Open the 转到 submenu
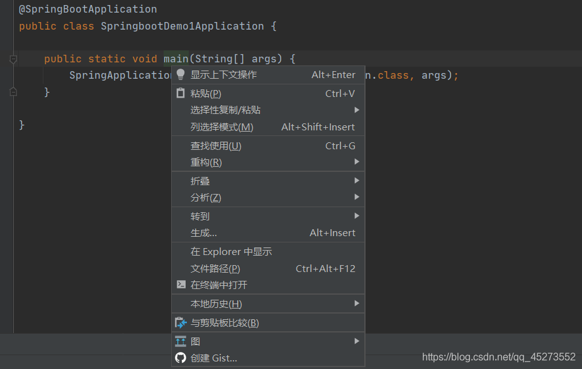 pos(268,216)
